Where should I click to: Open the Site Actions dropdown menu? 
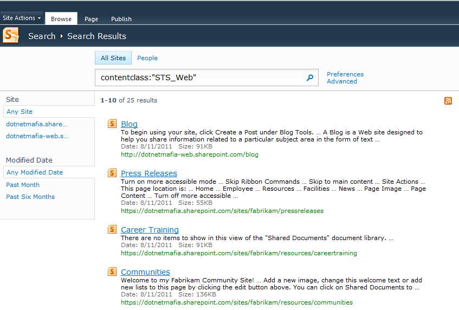[22, 18]
